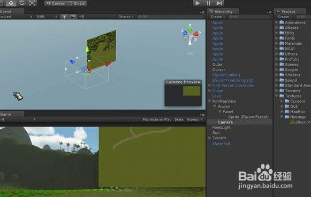Grab the red X-axis move arrow
The width and height of the screenshot is (311, 197).
pos(107,64)
